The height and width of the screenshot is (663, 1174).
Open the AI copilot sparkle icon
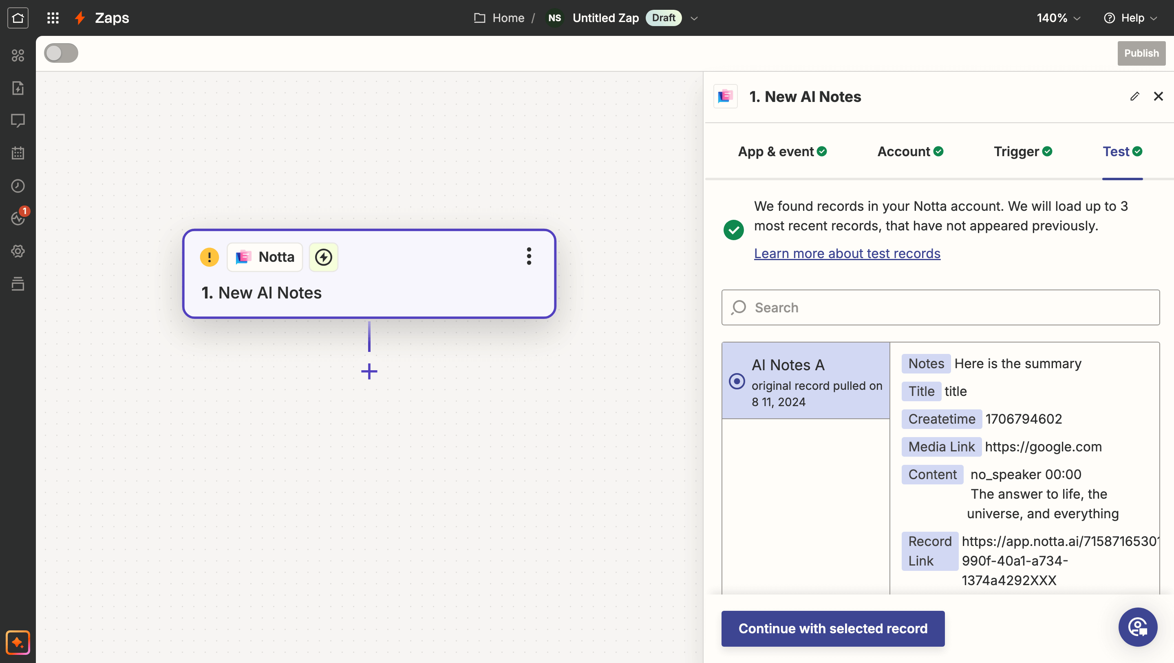click(x=18, y=643)
